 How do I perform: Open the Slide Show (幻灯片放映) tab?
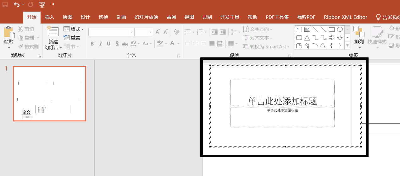(146, 17)
